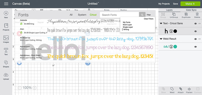The width and height of the screenshot is (202, 95).
Task: Click the black color swatch on h layer
Action: point(175,31)
